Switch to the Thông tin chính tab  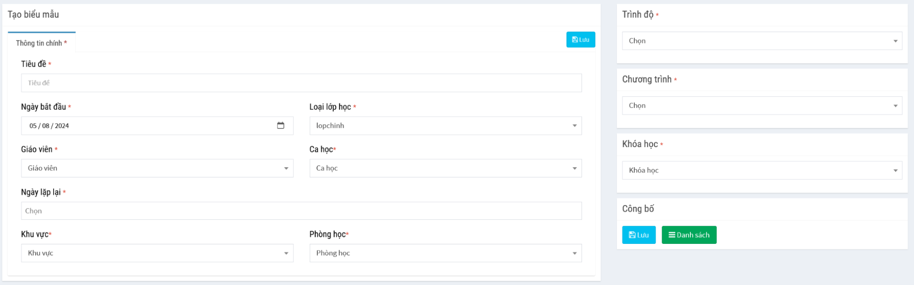click(42, 43)
